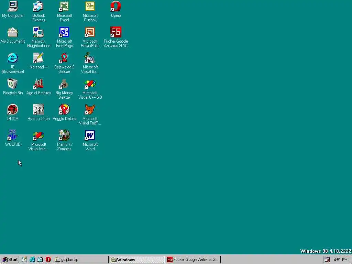Open the Start menu
The image size is (352, 264).
point(10,260)
